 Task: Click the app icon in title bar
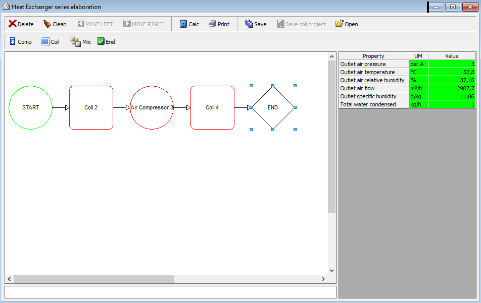[x=6, y=7]
